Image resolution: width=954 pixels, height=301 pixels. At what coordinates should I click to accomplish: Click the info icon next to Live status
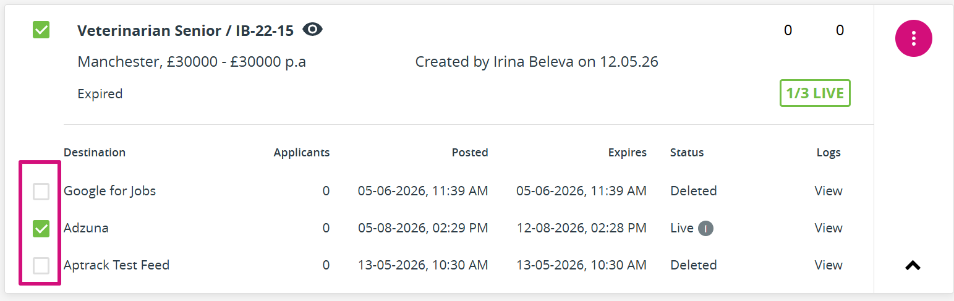[705, 229]
